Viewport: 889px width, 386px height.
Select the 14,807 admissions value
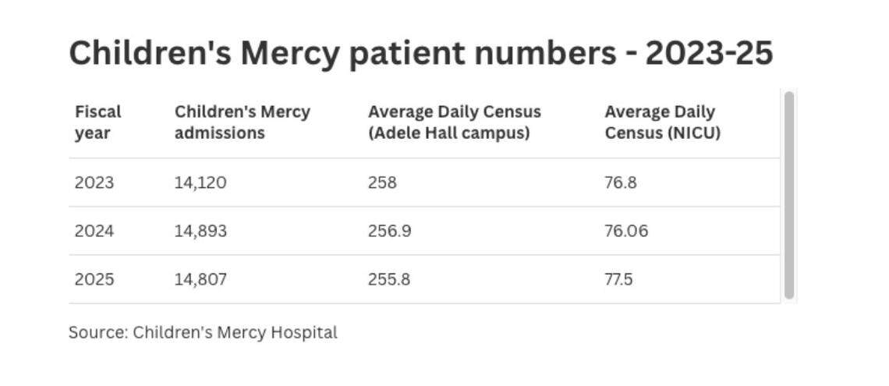(200, 279)
